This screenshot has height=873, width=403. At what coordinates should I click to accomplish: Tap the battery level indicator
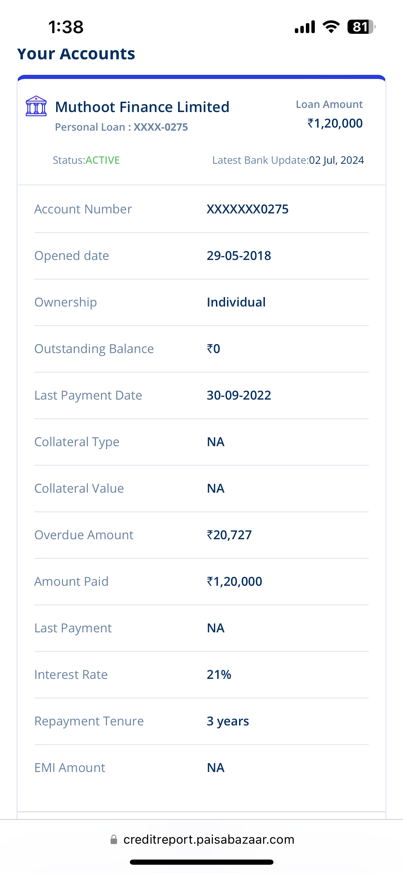point(361,27)
